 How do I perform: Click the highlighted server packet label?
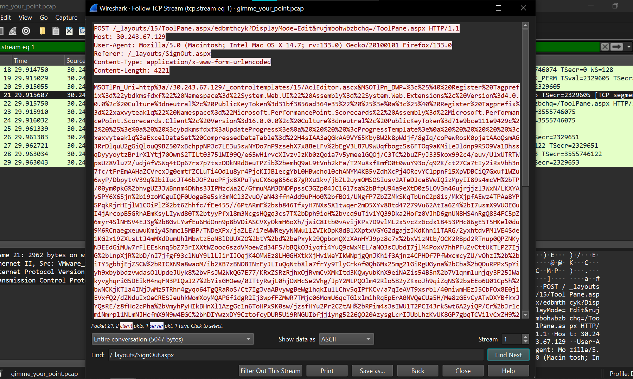(156, 326)
